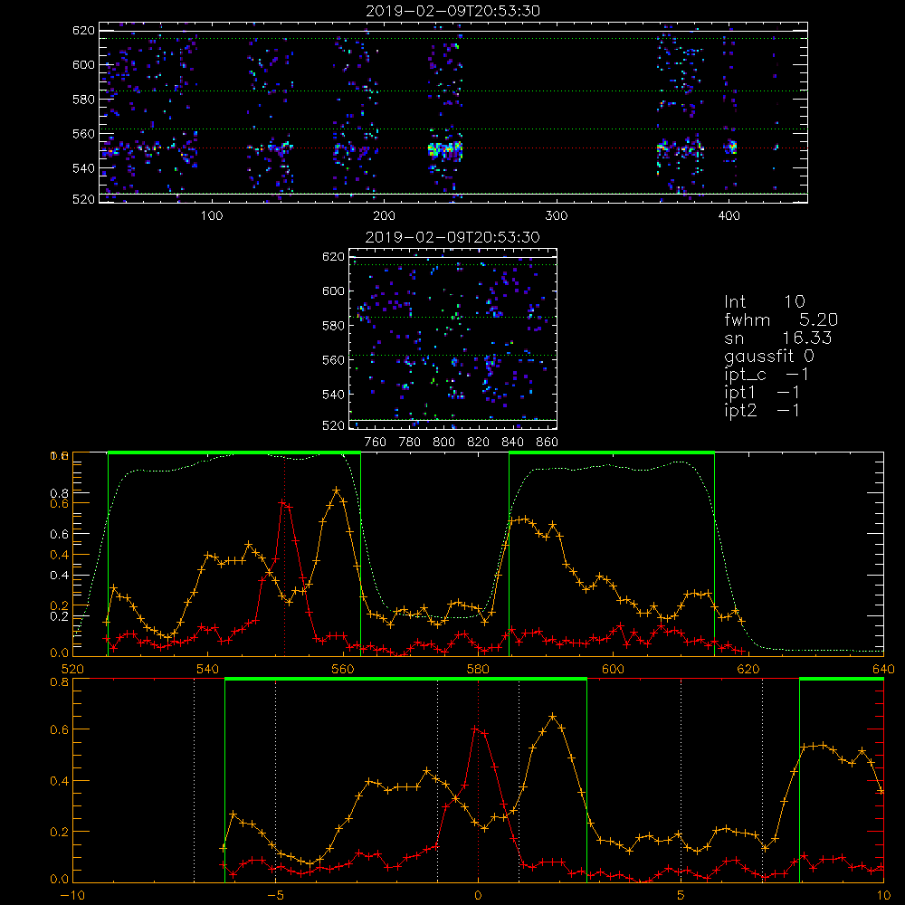Image resolution: width=905 pixels, height=905 pixels.
Task: Click the 560 y-axis label of the top image
Action: (x=83, y=134)
